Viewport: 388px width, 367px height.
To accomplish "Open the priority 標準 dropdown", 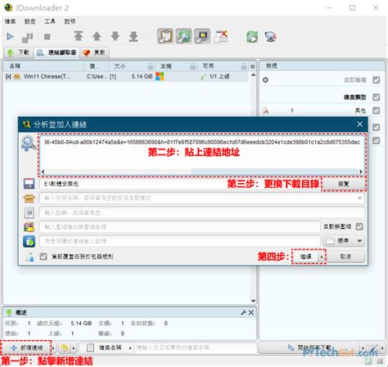I will coord(344,241).
